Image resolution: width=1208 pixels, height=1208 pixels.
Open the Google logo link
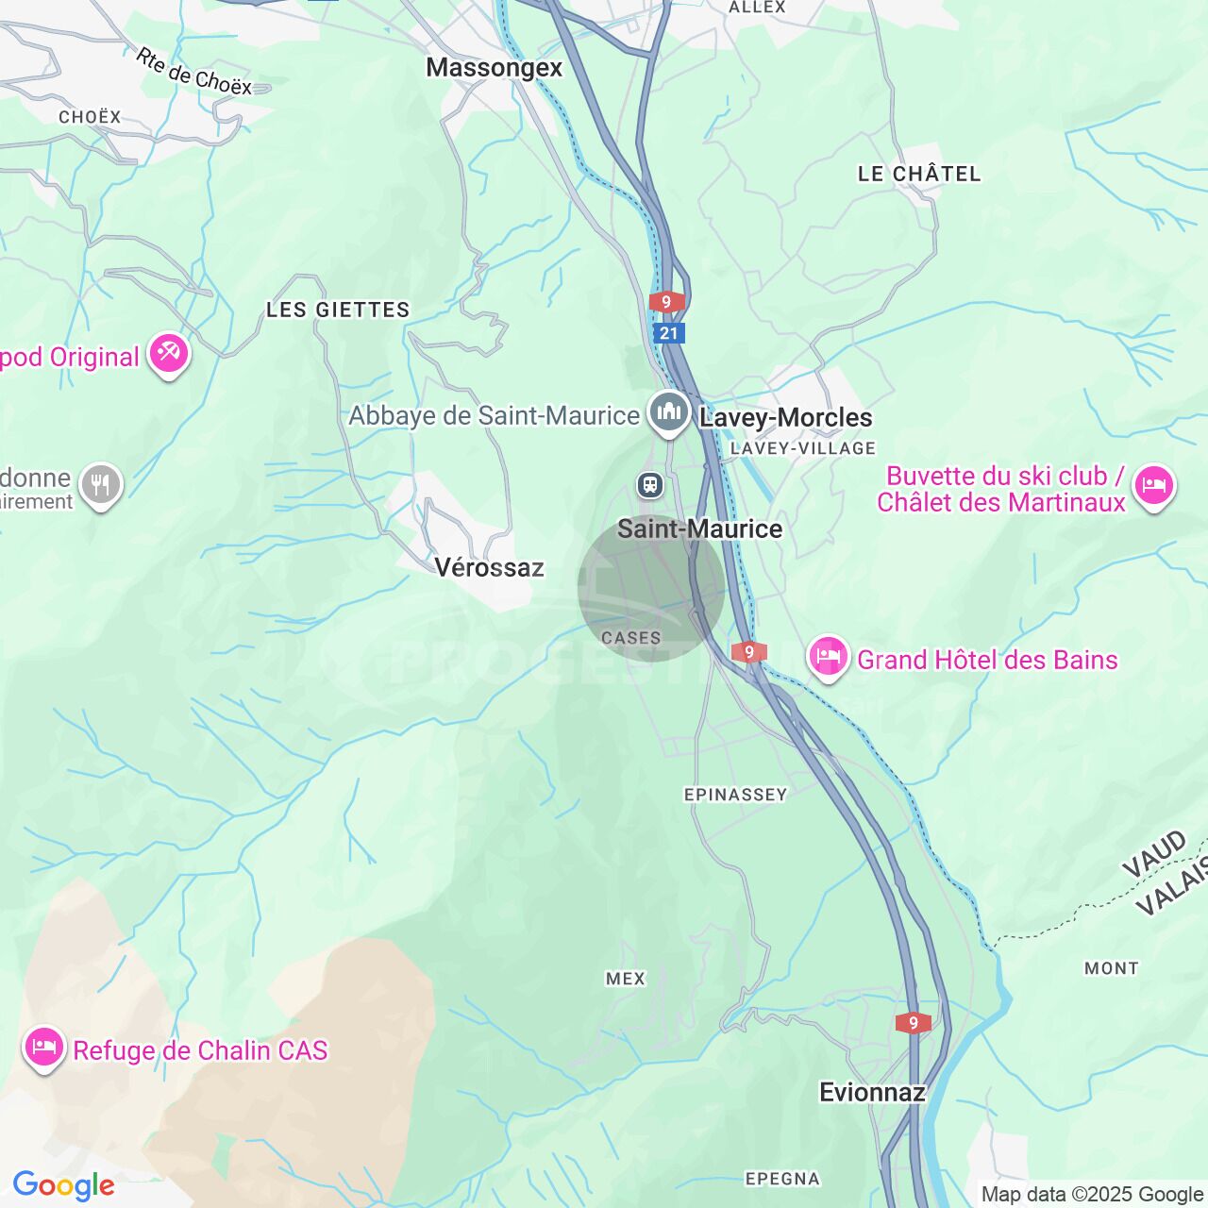(x=63, y=1185)
